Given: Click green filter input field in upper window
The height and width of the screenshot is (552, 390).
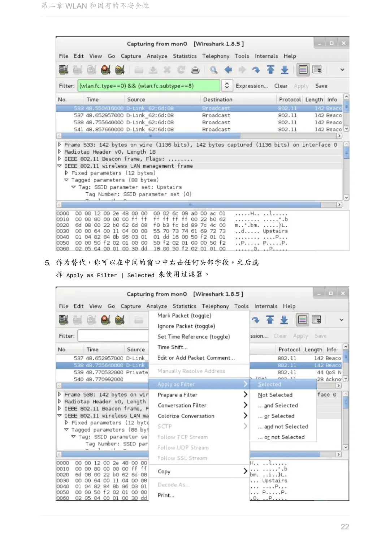Looking at the screenshot, I should (x=149, y=86).
